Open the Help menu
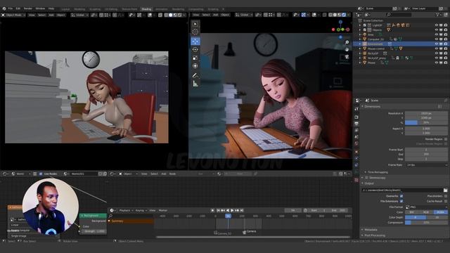 point(51,9)
